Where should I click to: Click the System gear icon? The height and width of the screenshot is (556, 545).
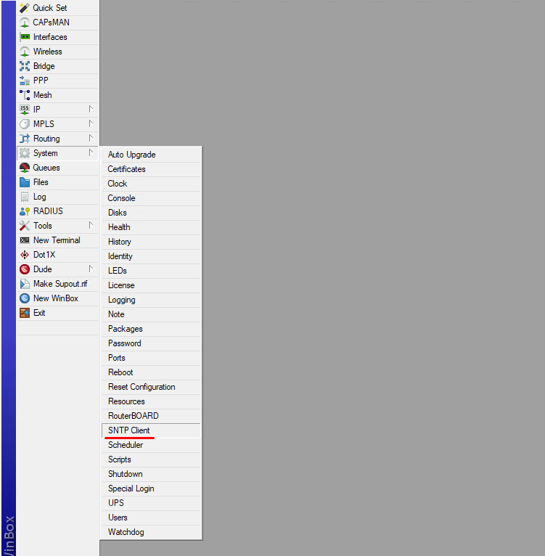coord(25,153)
